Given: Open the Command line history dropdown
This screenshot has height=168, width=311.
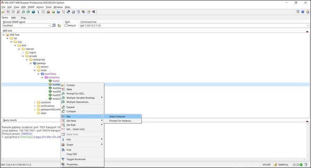Looking at the screenshot, I should pyautogui.click(x=307, y=26).
